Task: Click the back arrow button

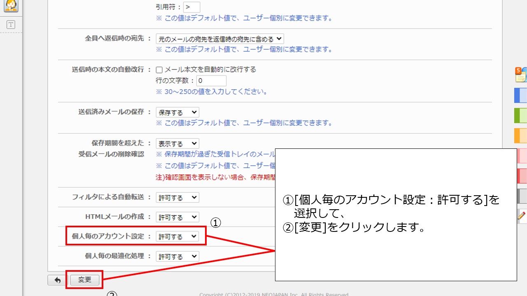Action: [x=57, y=280]
